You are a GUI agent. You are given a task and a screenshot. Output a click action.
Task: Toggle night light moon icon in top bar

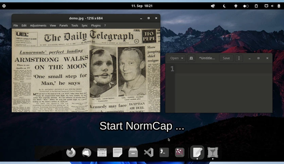pyautogui.click(x=225, y=6)
